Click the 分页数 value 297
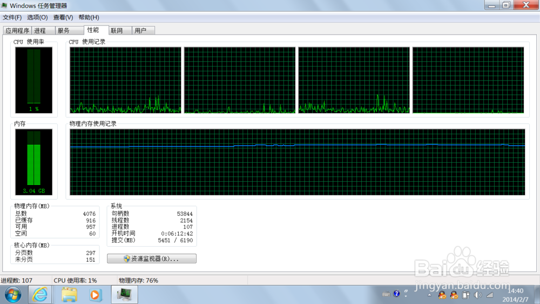 point(91,253)
